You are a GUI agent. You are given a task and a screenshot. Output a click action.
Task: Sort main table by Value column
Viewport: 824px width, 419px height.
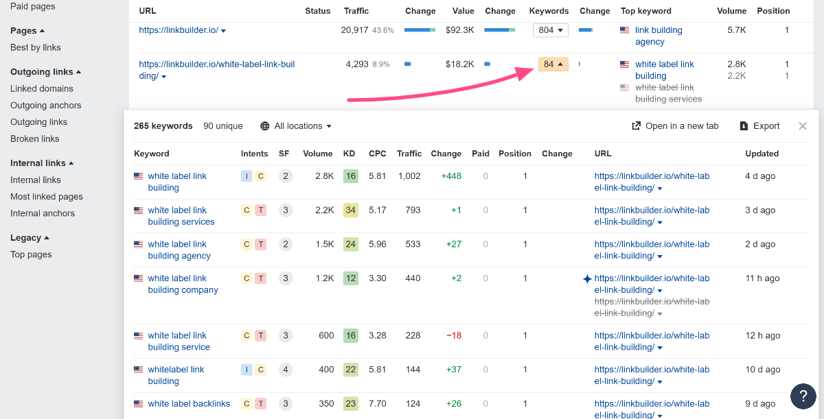pos(463,11)
